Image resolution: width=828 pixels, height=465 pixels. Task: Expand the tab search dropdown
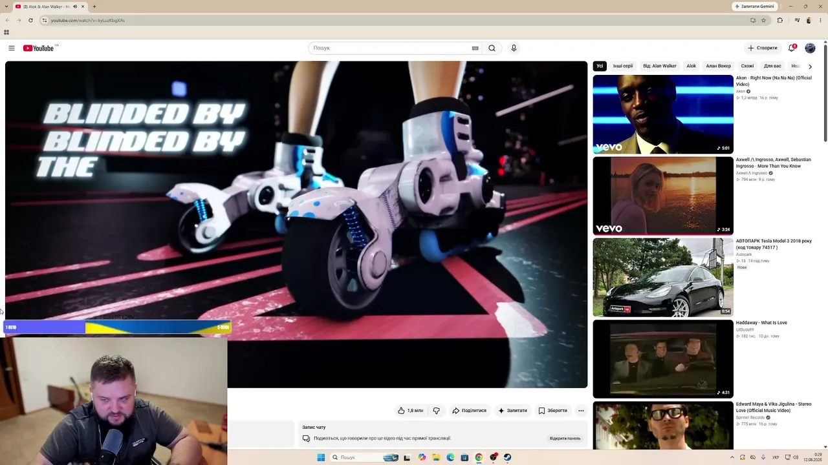pyautogui.click(x=6, y=6)
